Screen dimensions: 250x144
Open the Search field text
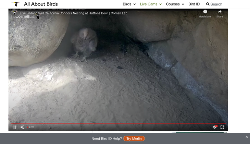pos(216,4)
